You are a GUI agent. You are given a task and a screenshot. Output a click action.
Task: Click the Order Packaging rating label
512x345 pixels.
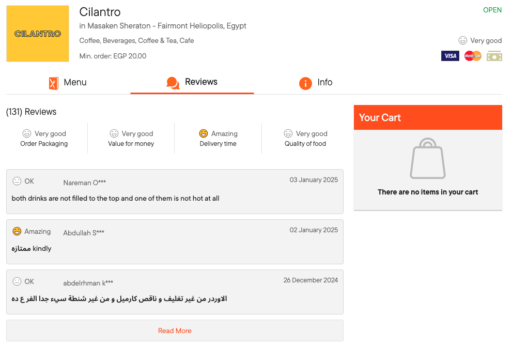tap(44, 144)
